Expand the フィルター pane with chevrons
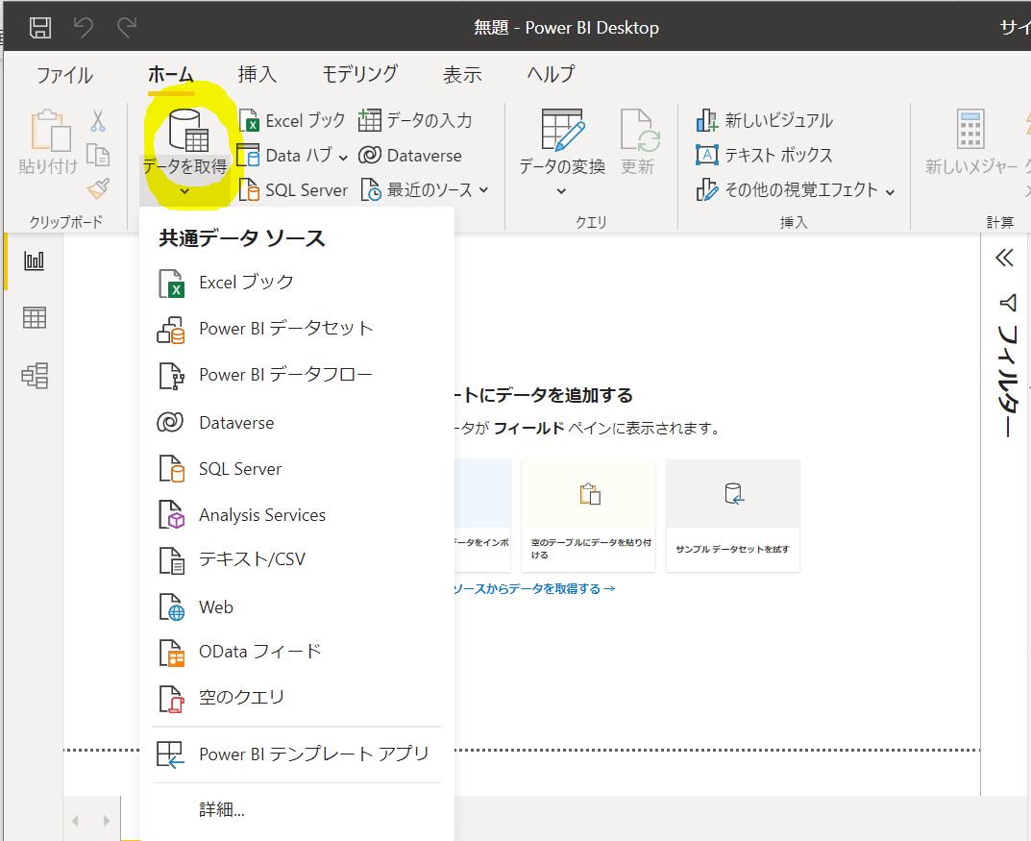Viewport: 1031px width, 841px height. coord(1004,258)
